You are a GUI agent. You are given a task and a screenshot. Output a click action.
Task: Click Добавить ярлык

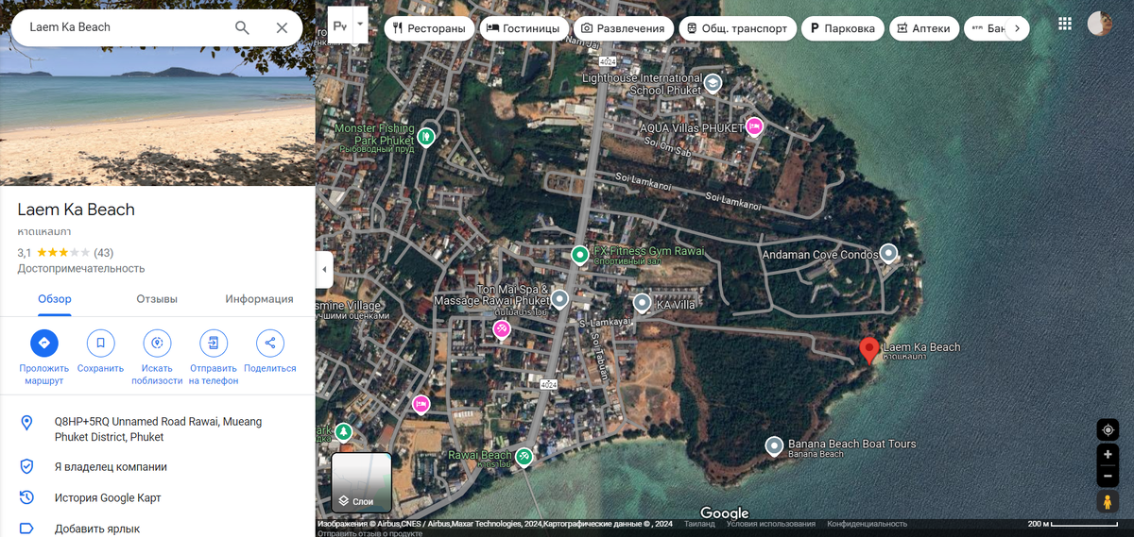(158, 529)
